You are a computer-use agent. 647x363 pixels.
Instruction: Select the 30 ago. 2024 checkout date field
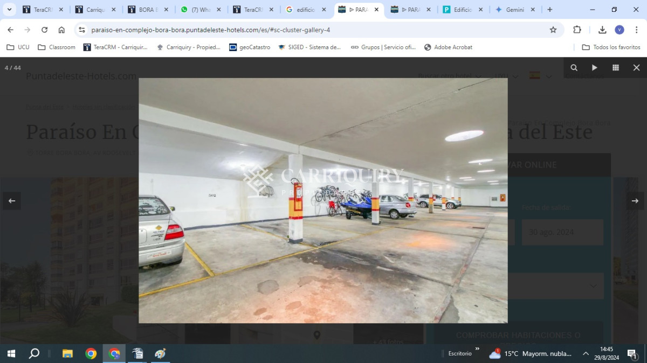click(x=562, y=232)
